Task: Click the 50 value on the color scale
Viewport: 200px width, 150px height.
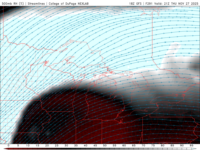Action: pos(105,145)
